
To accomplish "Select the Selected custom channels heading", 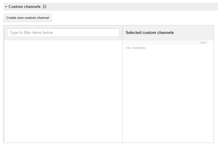I will [x=150, y=33].
